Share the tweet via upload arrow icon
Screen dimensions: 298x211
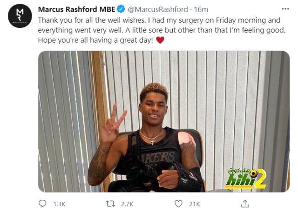pos(245,204)
